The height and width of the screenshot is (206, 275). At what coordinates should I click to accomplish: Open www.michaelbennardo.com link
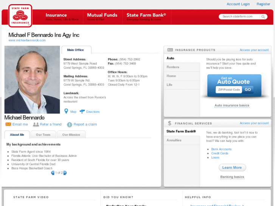pos(27,40)
